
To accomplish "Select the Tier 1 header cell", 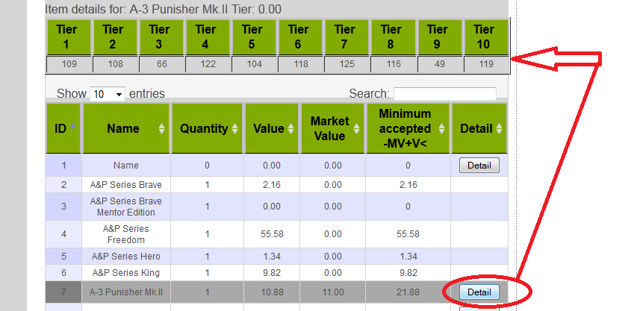I will click(x=69, y=37).
